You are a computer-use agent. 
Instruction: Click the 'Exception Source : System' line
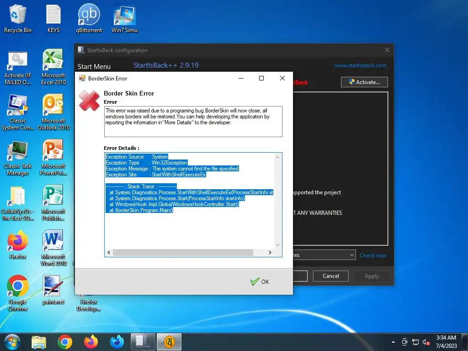coord(137,157)
